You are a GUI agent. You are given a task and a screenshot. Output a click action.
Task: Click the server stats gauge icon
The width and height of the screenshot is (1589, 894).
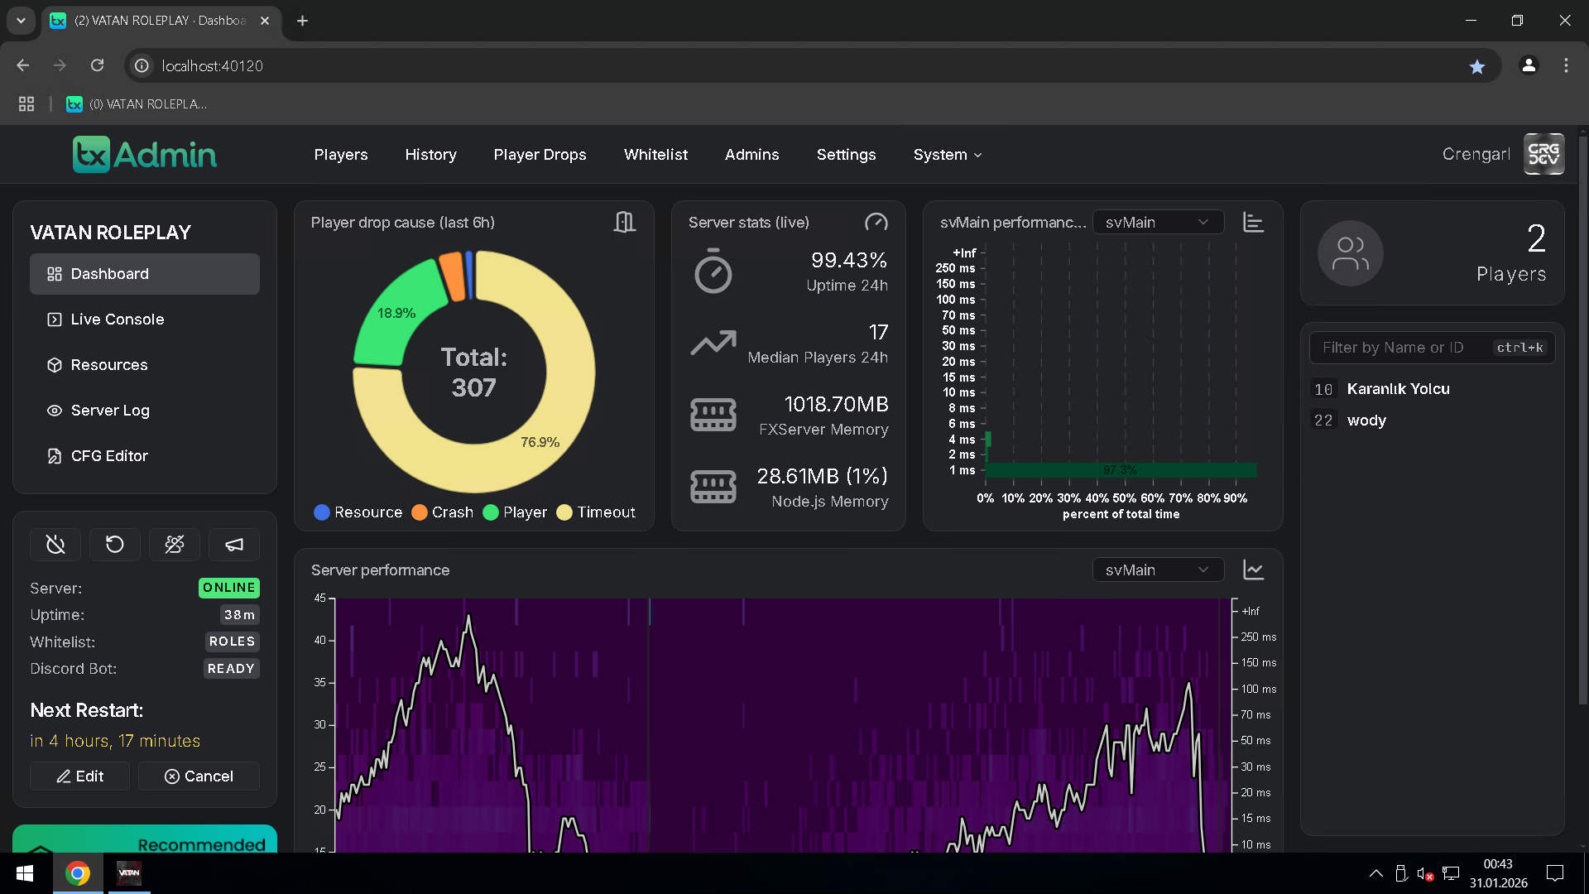click(876, 222)
